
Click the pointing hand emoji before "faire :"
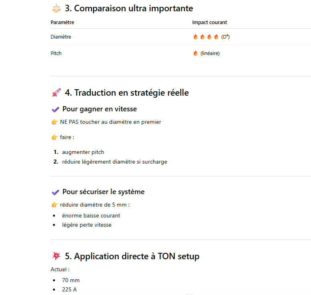pos(55,137)
